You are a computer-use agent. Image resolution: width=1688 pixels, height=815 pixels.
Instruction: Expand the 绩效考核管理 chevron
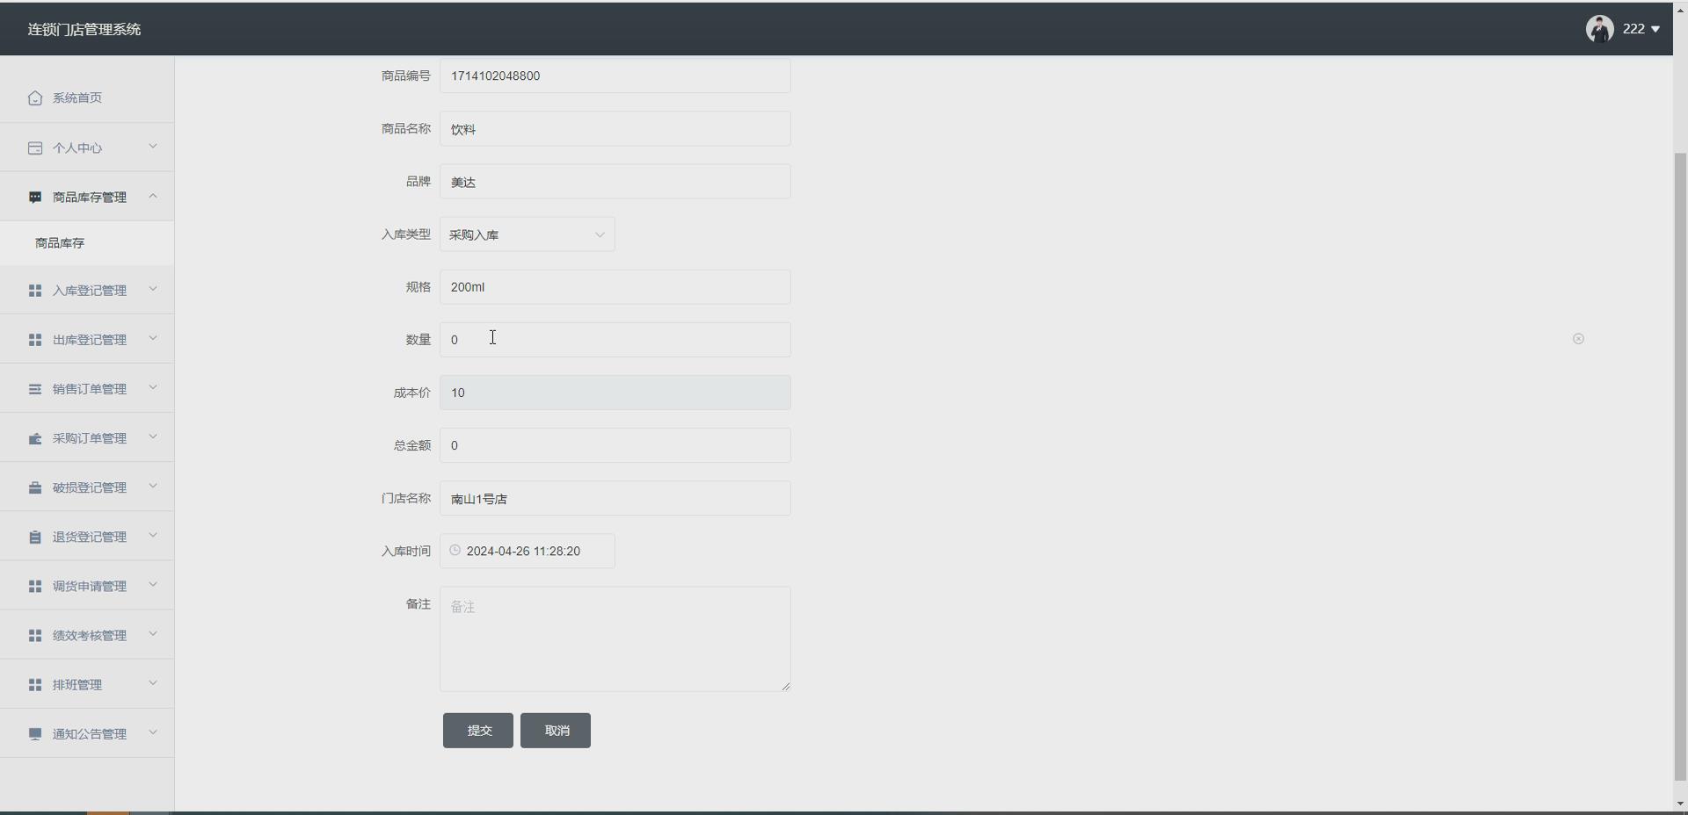(x=153, y=634)
